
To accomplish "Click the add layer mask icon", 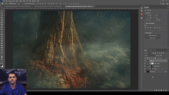I will pos(157,90).
